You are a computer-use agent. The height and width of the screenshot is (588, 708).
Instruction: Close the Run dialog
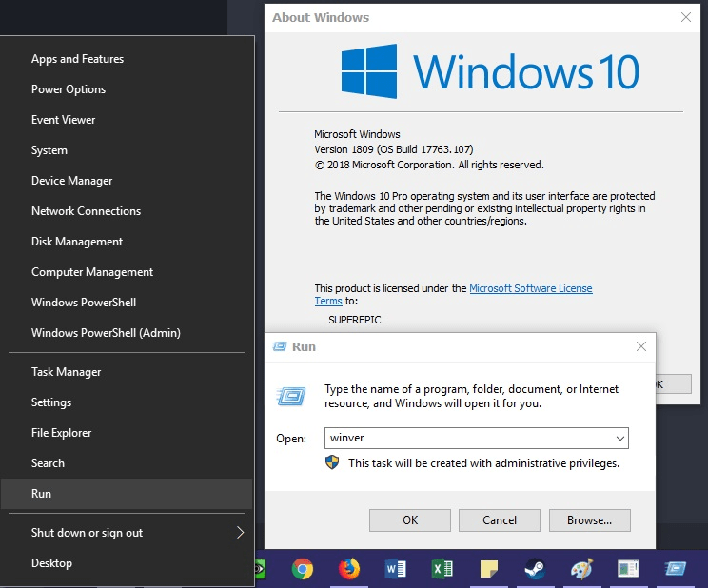click(641, 346)
